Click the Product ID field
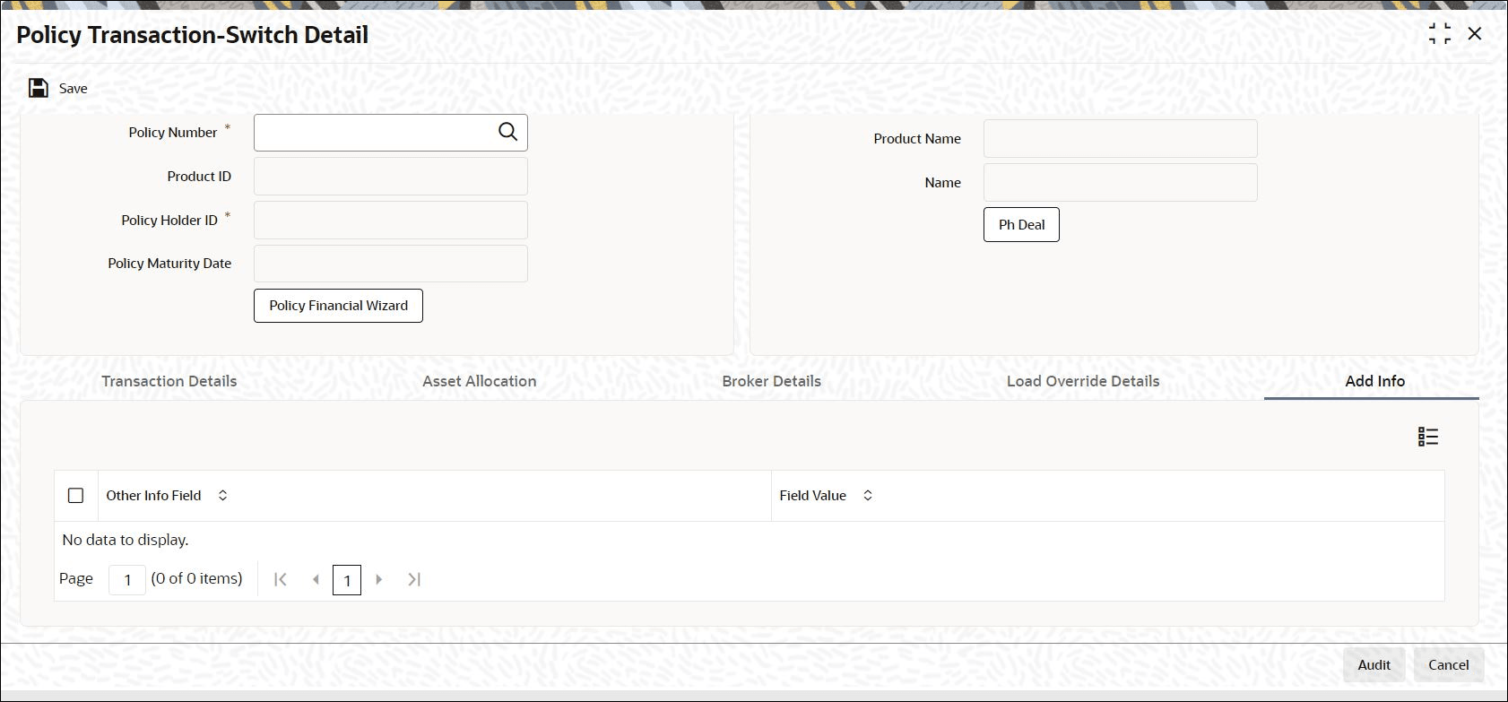The width and height of the screenshot is (1508, 702). pyautogui.click(x=391, y=177)
